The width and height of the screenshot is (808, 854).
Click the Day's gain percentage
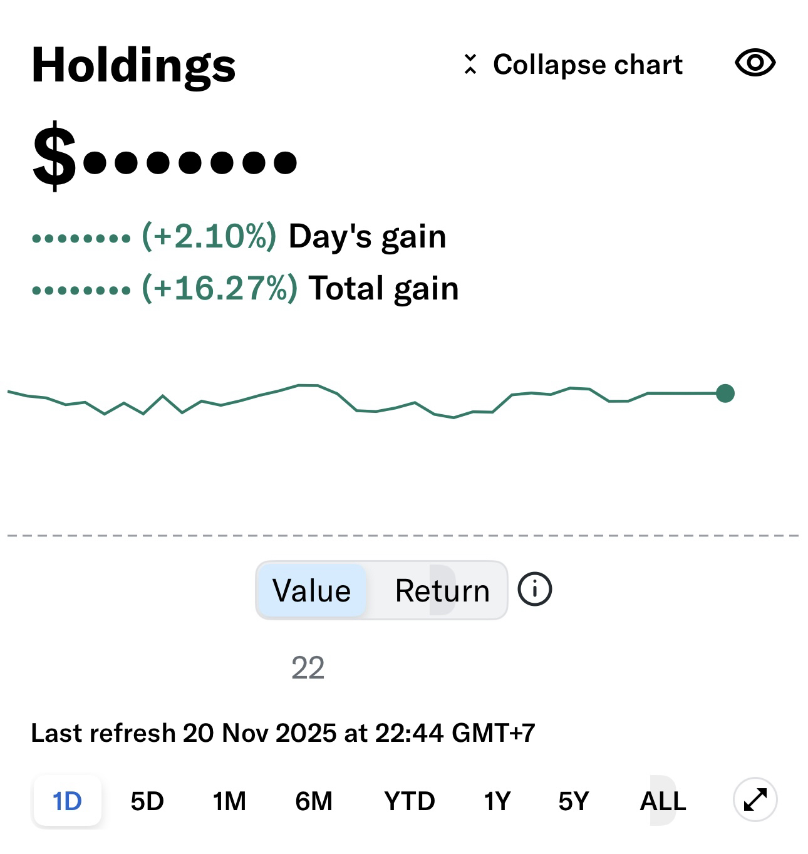(209, 237)
